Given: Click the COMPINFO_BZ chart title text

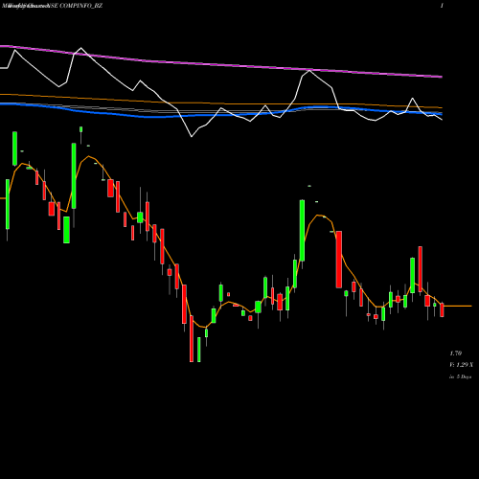Looking at the screenshot, I should tap(81, 6).
